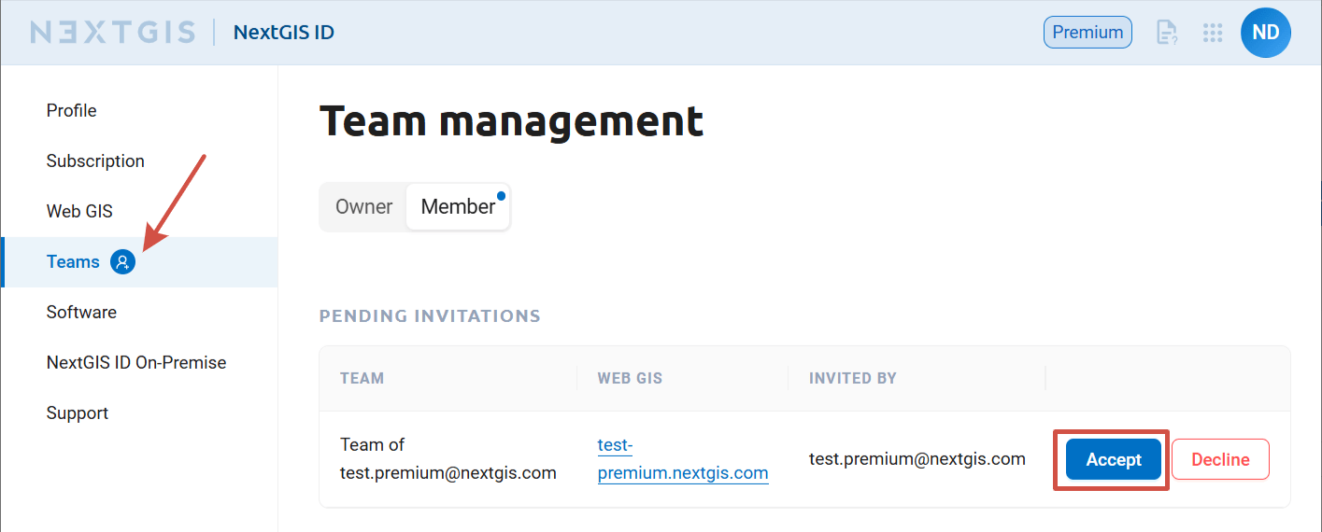Accept the pending team invitation
1322x532 pixels.
click(x=1114, y=459)
